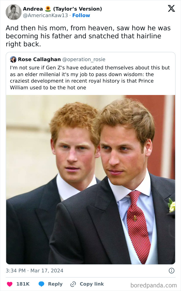Viewport: 181px width, 291px height.
Task: Open the Rose Callaghan name link
Action: 39,60
